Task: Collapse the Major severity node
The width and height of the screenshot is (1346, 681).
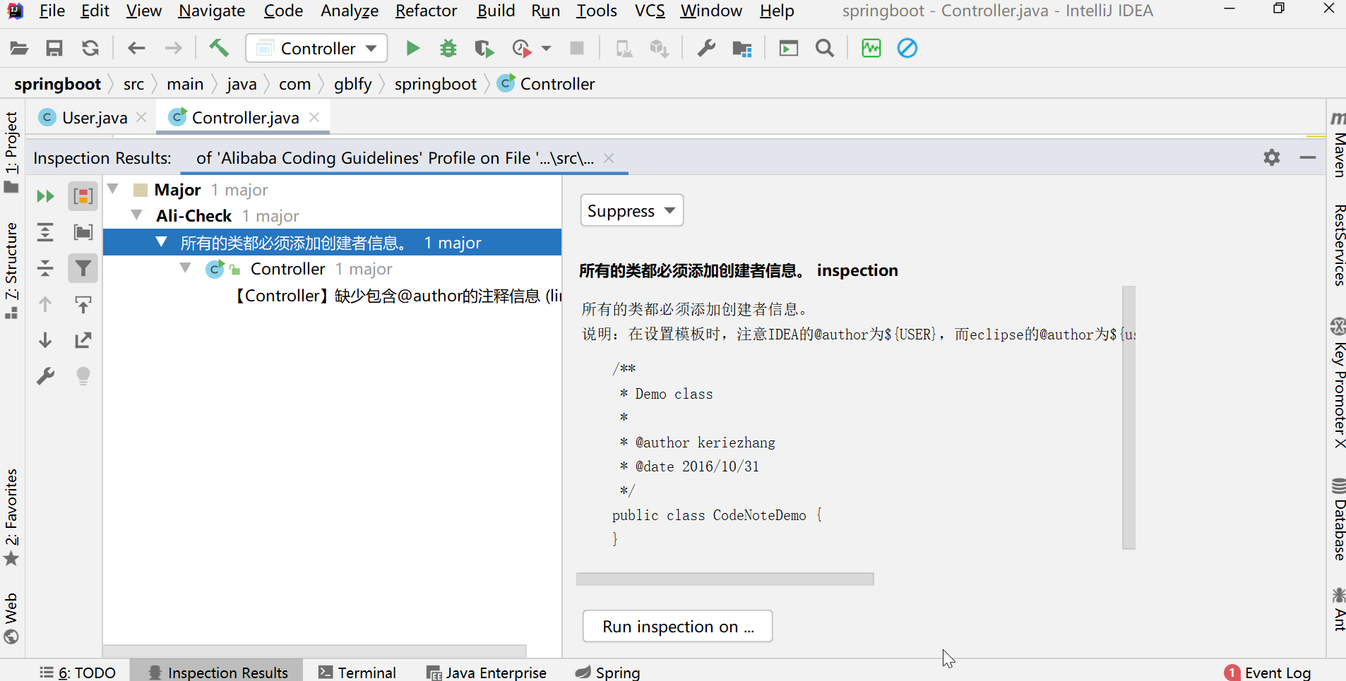Action: (x=112, y=188)
